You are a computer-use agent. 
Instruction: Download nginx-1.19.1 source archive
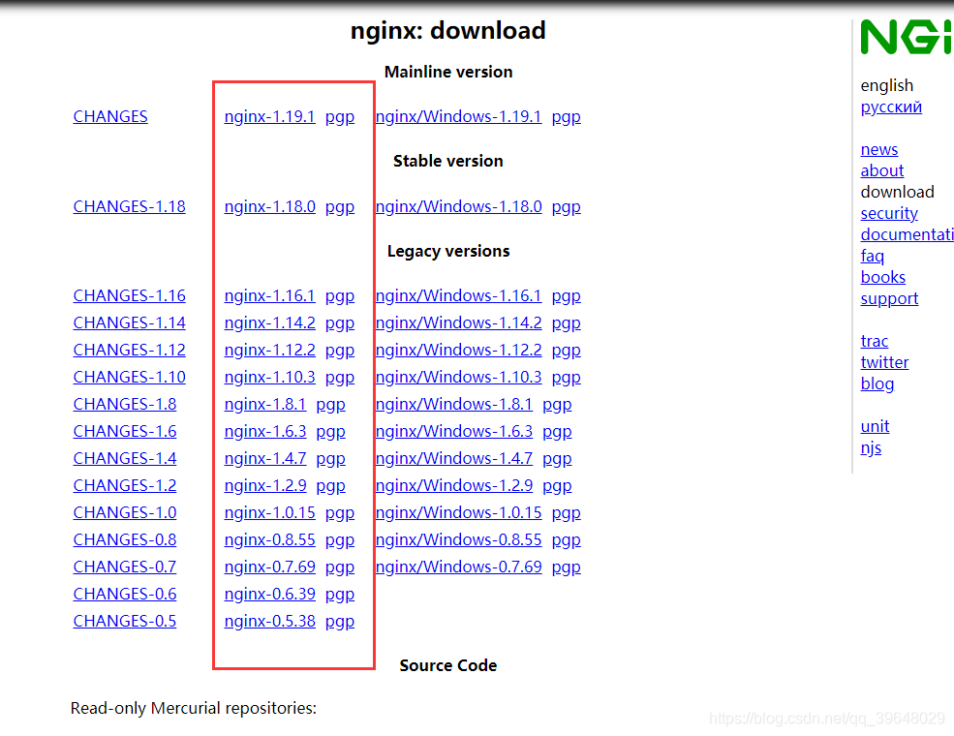[269, 116]
